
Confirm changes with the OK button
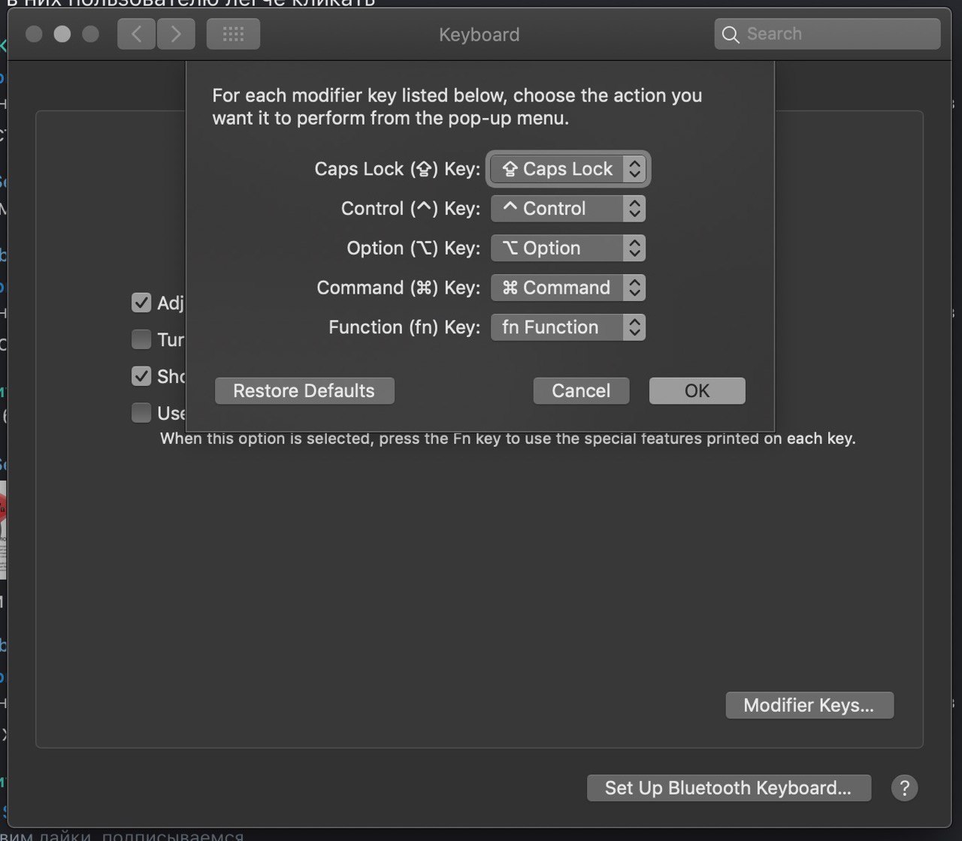click(697, 390)
